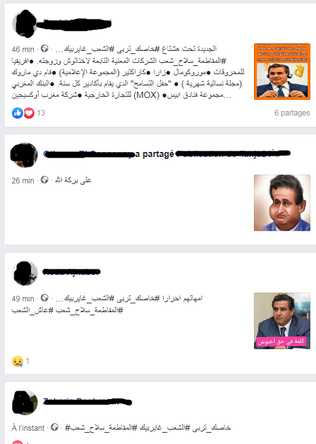
Task: Click the globe privacy icon beside 46 min
Action: pyautogui.click(x=45, y=49)
